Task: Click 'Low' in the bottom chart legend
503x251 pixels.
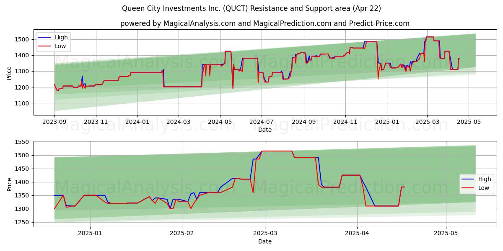Action: tap(484, 188)
